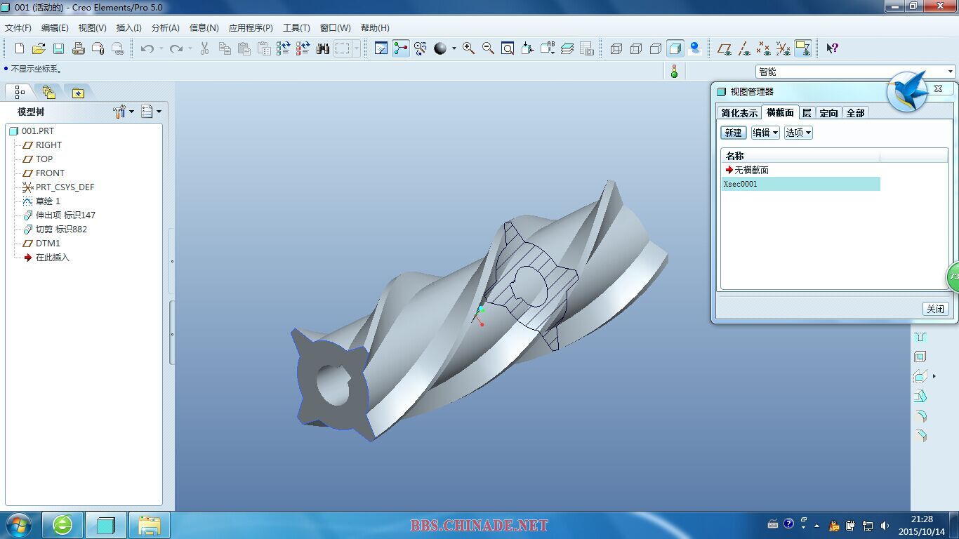Select 切剪 标识882 in model tree
The width and height of the screenshot is (959, 539).
click(61, 229)
